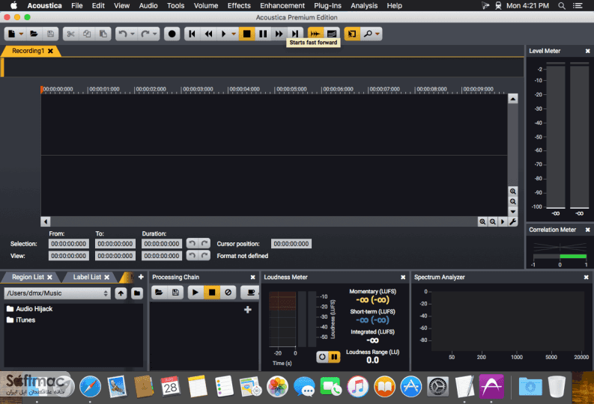Click the skip to start button
The image size is (594, 404).
192,34
